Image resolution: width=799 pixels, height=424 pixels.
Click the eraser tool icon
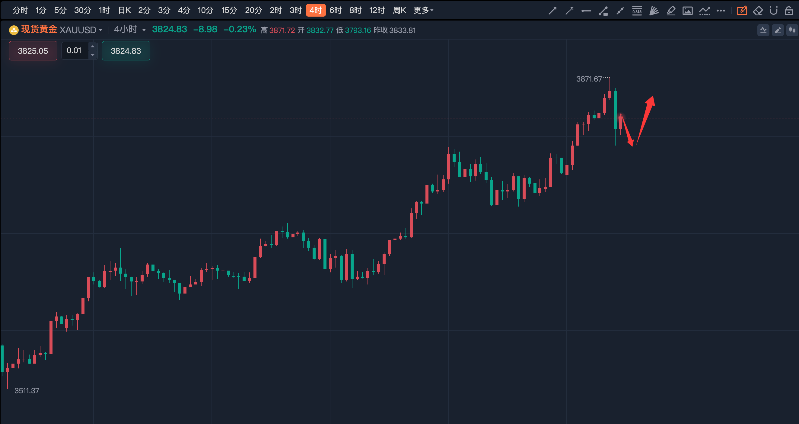click(758, 11)
